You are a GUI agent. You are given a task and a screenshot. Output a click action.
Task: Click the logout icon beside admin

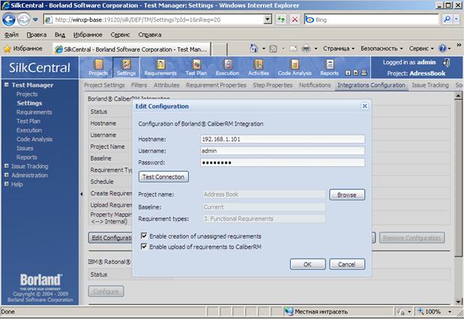pyautogui.click(x=447, y=62)
